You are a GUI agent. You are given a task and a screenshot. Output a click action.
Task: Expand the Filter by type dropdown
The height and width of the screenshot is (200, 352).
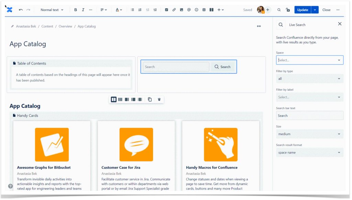click(309, 79)
